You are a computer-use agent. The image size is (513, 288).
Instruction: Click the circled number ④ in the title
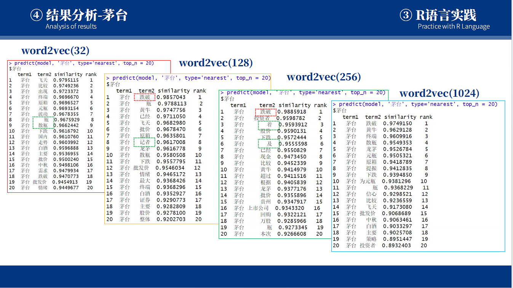36,15
